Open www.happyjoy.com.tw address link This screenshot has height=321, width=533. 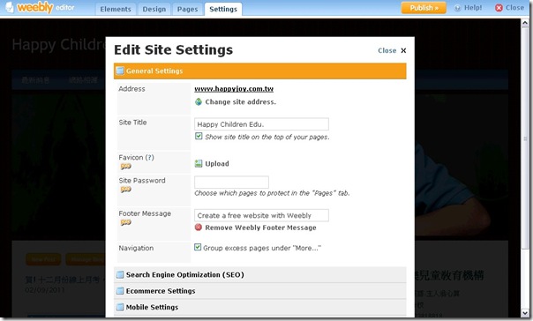click(x=234, y=89)
